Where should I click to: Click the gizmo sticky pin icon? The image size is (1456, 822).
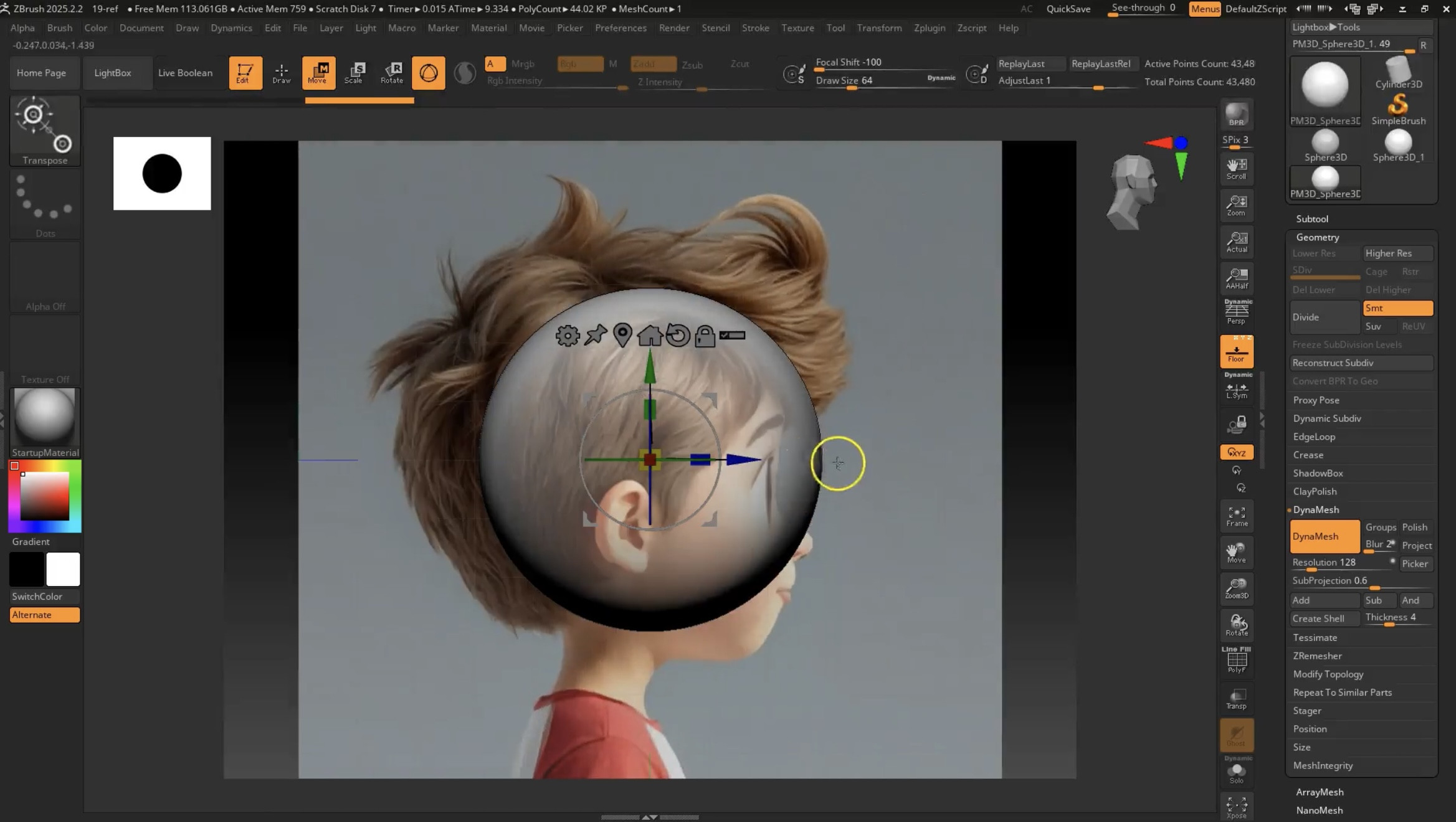(x=596, y=335)
